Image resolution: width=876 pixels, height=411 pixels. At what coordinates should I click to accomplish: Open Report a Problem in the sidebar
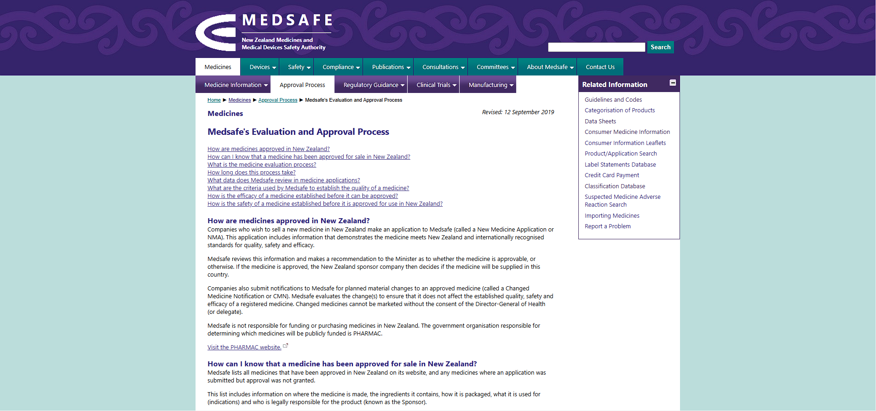coord(607,226)
